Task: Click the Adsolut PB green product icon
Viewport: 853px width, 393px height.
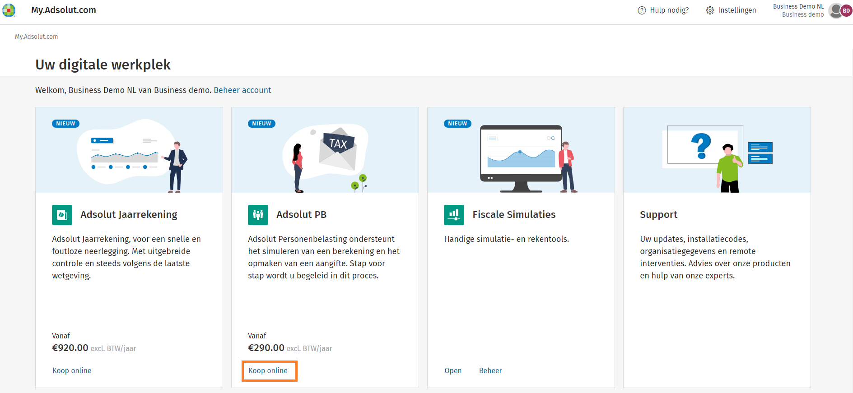Action: coord(258,215)
